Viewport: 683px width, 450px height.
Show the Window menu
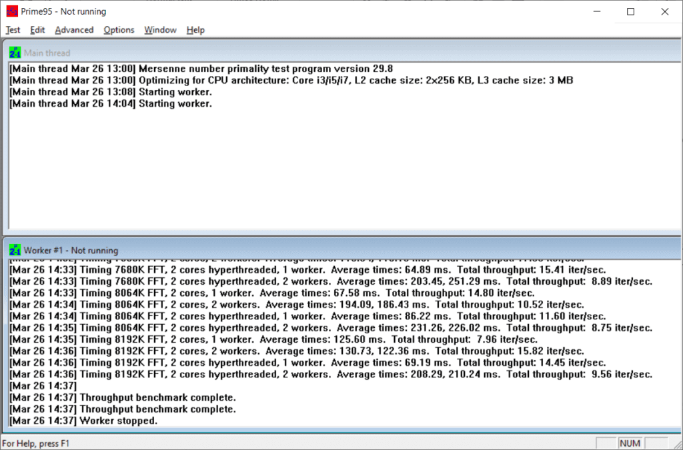point(160,30)
